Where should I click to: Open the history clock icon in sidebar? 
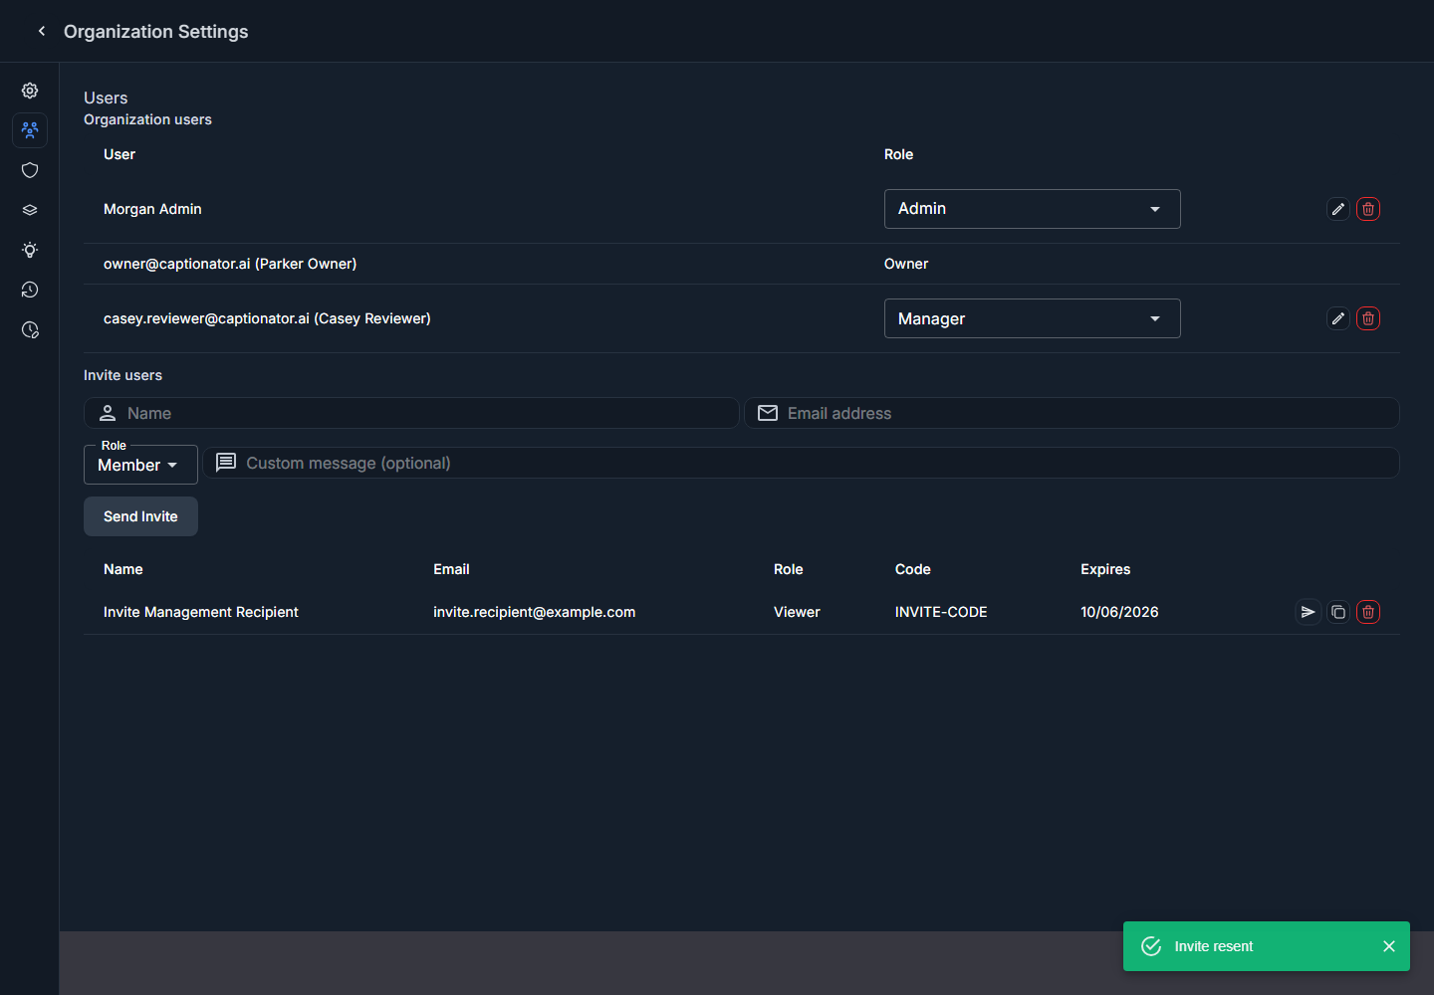click(30, 290)
